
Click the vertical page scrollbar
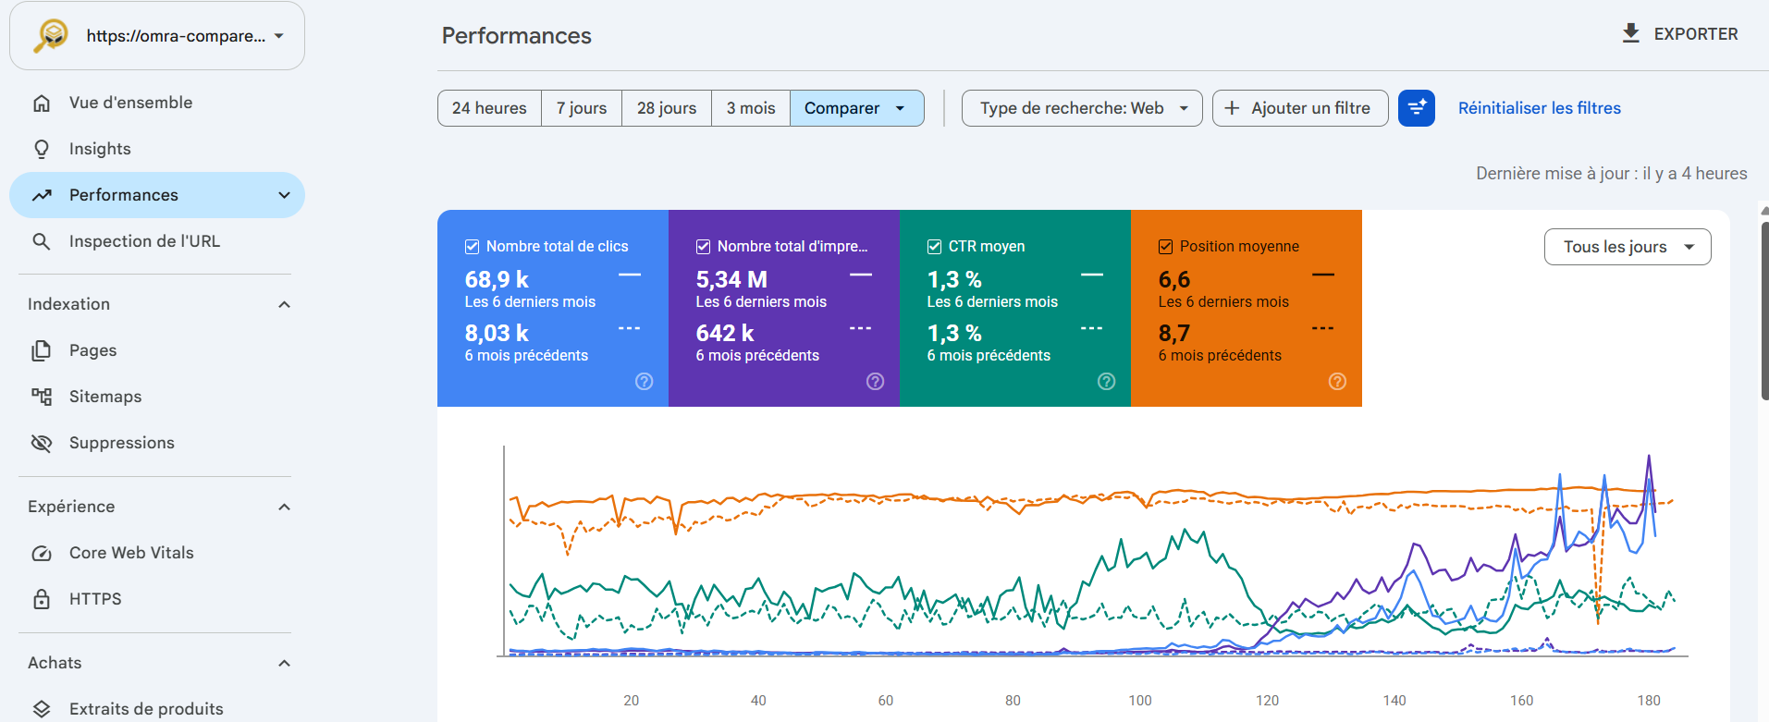point(1764,305)
